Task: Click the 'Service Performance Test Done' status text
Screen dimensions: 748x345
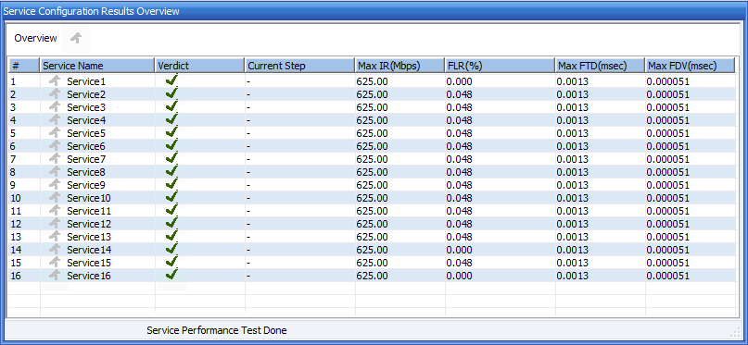Action: click(217, 330)
